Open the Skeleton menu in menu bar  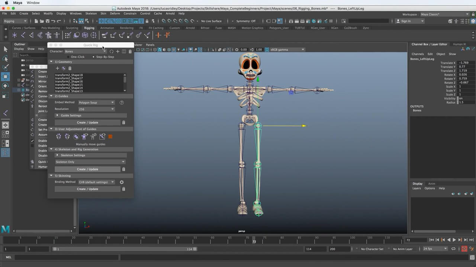91,13
